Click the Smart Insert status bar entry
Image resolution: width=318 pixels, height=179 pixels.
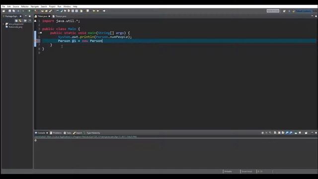point(247,172)
